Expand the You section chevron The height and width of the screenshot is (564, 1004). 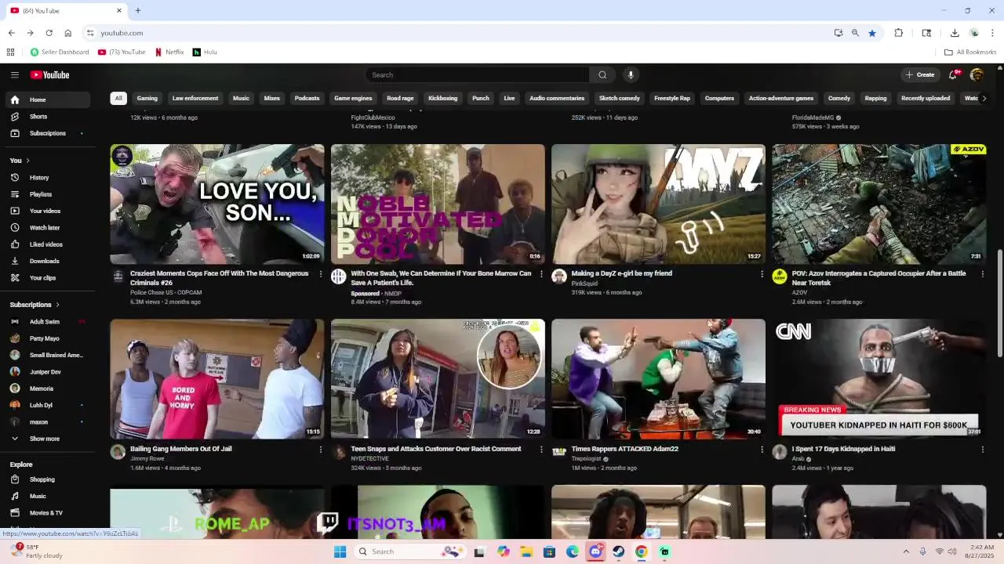[27, 161]
